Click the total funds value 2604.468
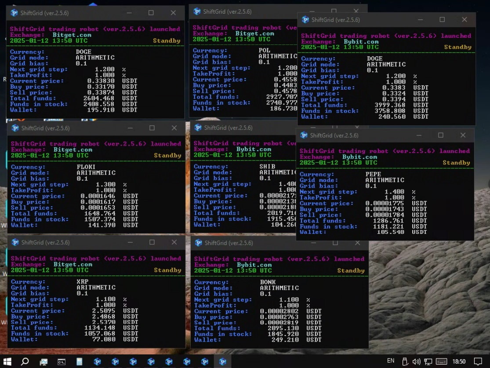 click(x=99, y=98)
